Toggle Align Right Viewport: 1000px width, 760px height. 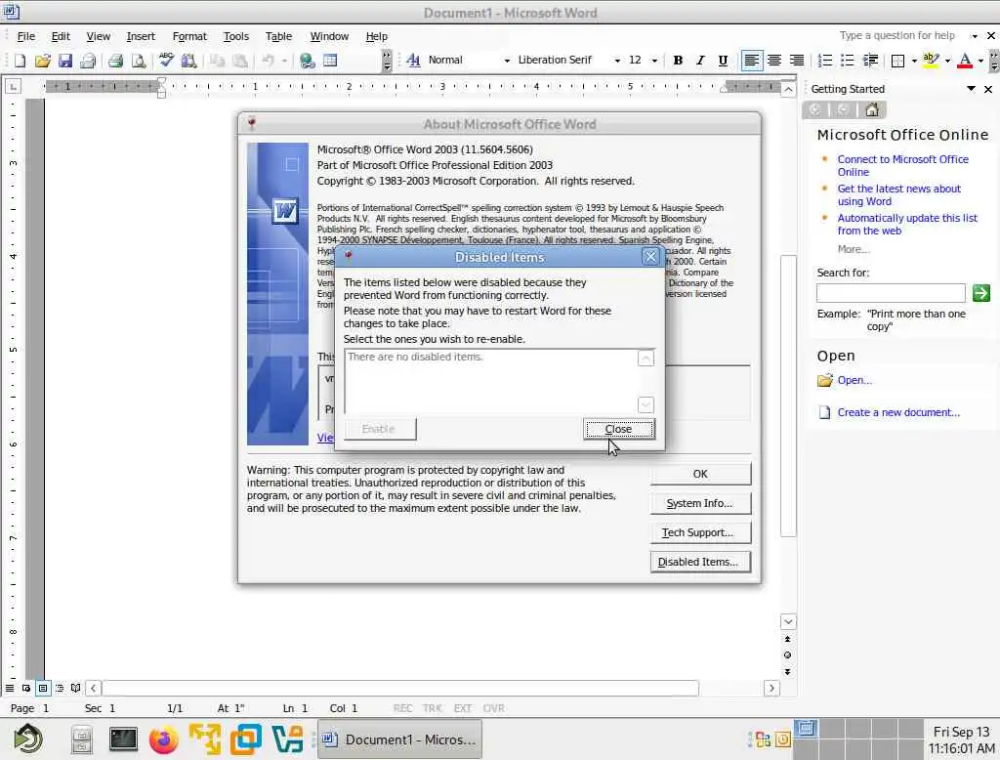(797, 60)
